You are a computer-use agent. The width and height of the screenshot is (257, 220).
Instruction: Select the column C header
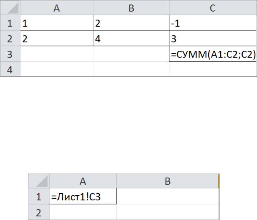(212, 8)
